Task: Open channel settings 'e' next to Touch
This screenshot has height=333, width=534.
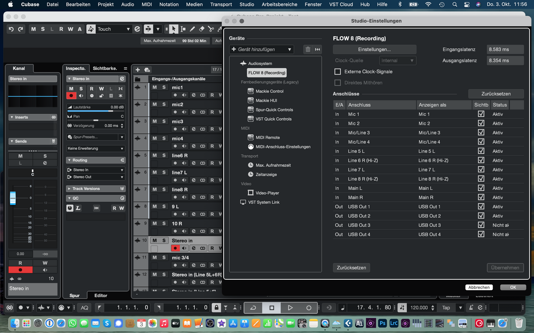Action: [137, 29]
